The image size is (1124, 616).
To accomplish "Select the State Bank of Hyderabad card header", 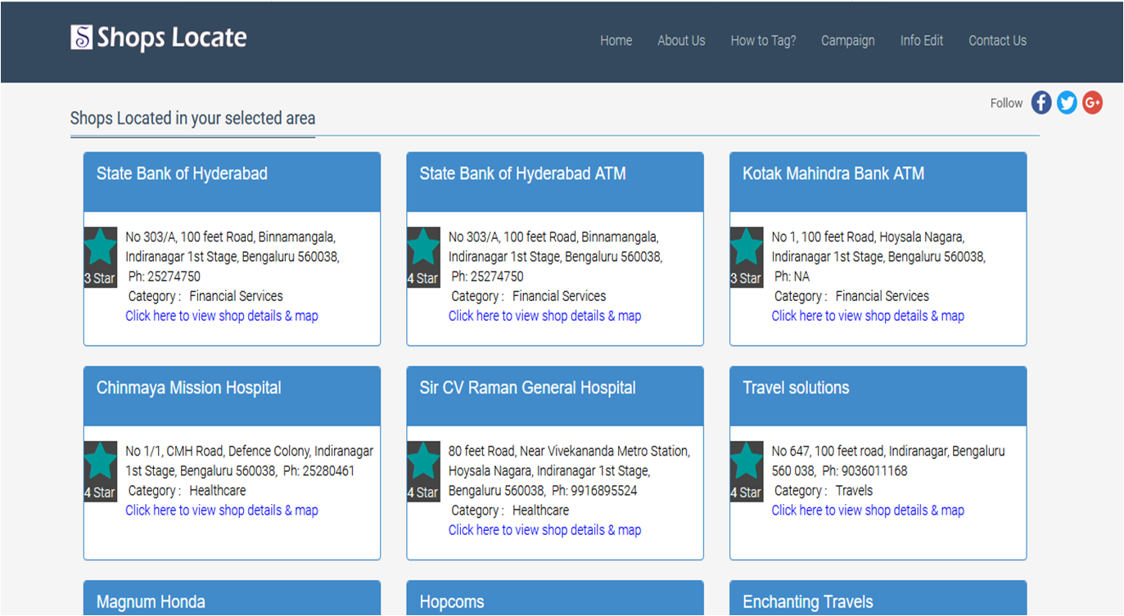I will 232,182.
